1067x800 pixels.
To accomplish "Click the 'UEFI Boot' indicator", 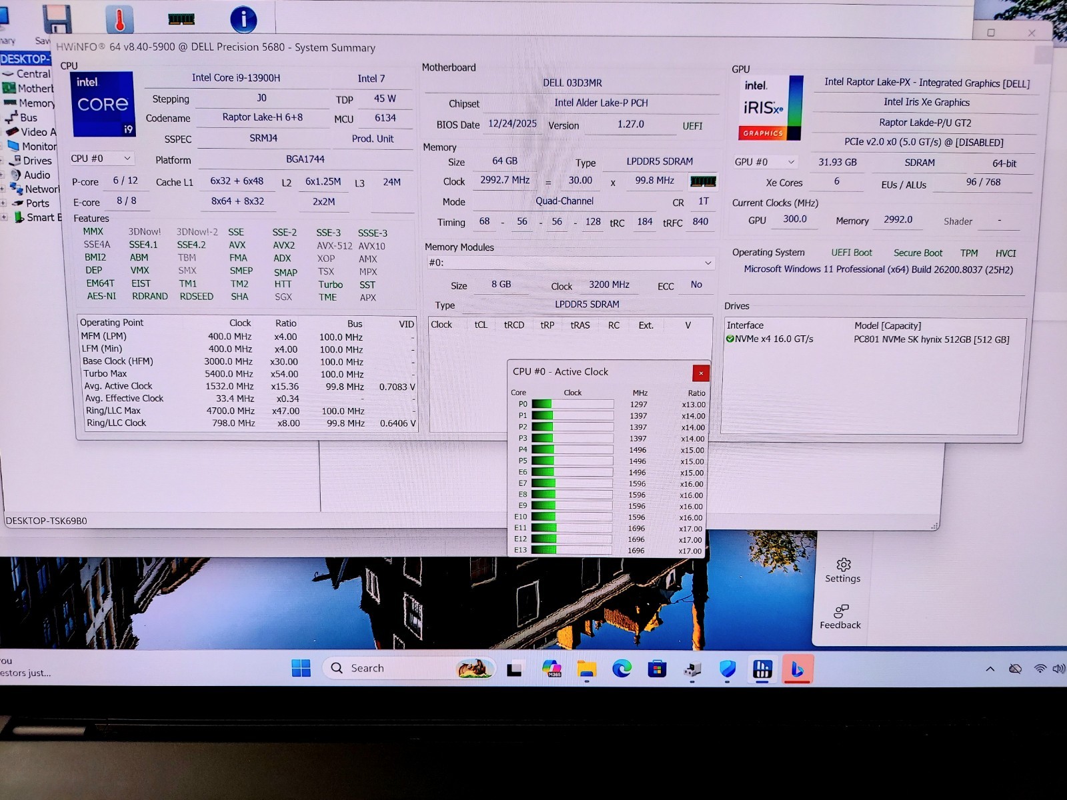I will [852, 253].
